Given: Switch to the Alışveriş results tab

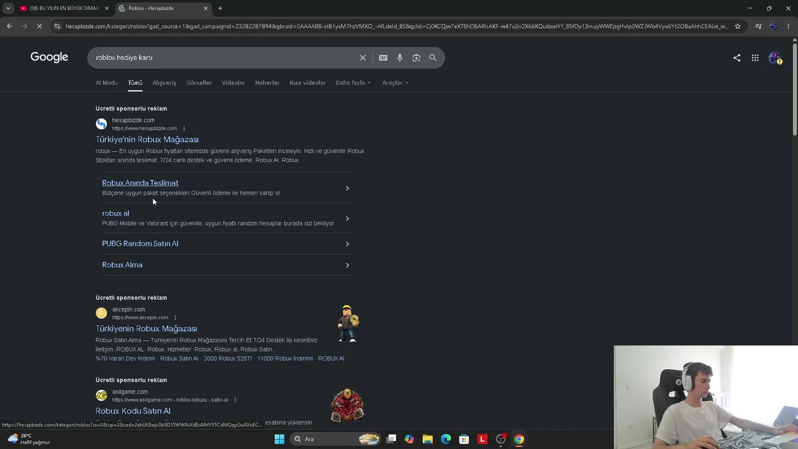Looking at the screenshot, I should pos(165,83).
